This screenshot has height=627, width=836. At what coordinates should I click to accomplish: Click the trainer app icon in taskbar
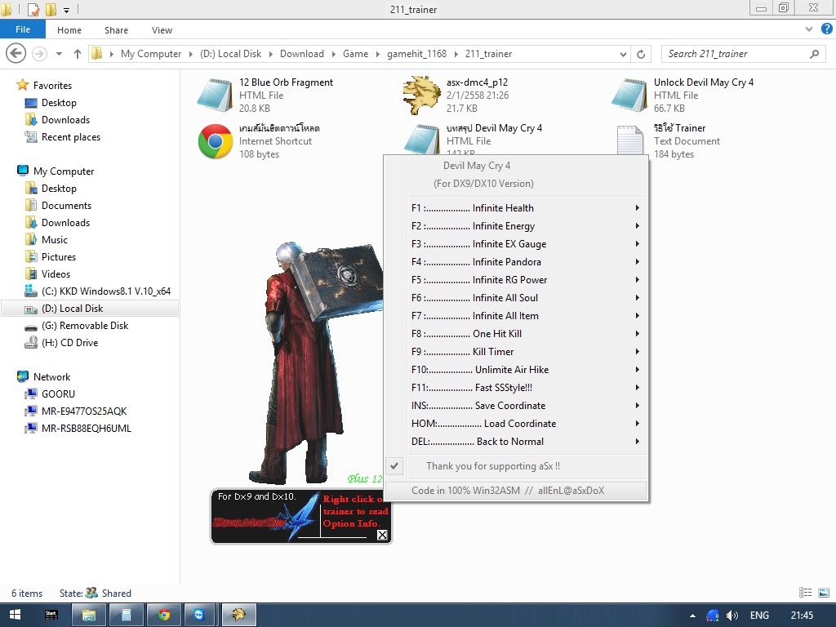point(239,616)
